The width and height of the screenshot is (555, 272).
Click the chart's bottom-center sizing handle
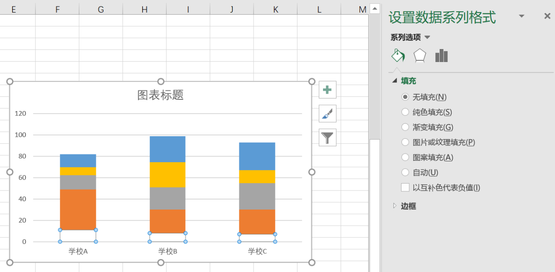(161, 262)
